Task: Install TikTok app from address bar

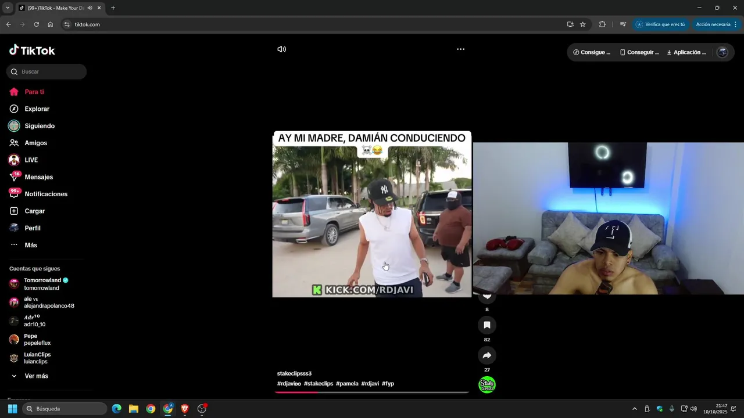Action: click(x=570, y=24)
